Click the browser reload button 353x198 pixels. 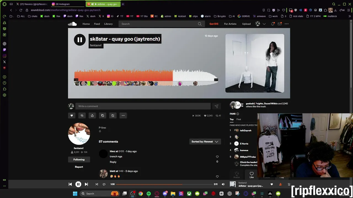[21, 10]
